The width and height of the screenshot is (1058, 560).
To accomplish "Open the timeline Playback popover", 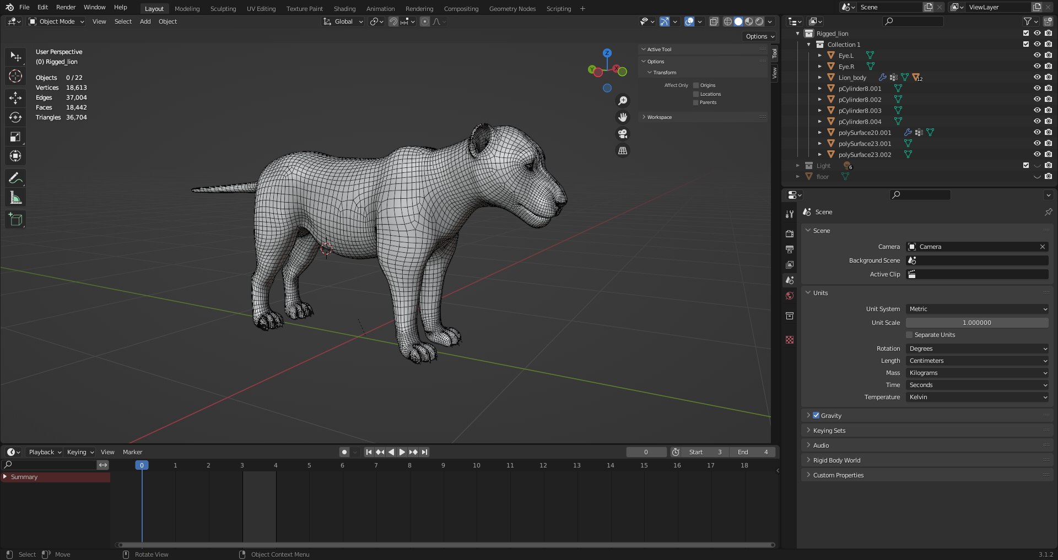I will 45,452.
